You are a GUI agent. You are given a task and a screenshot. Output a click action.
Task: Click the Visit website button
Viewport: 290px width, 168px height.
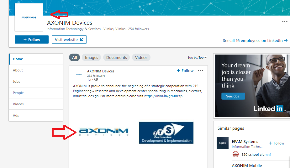[x=69, y=39]
